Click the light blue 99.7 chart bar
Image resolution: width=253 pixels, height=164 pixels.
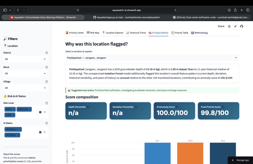[x=158, y=153]
